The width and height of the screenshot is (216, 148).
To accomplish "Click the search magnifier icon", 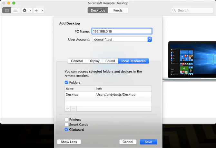I will (x=175, y=10).
